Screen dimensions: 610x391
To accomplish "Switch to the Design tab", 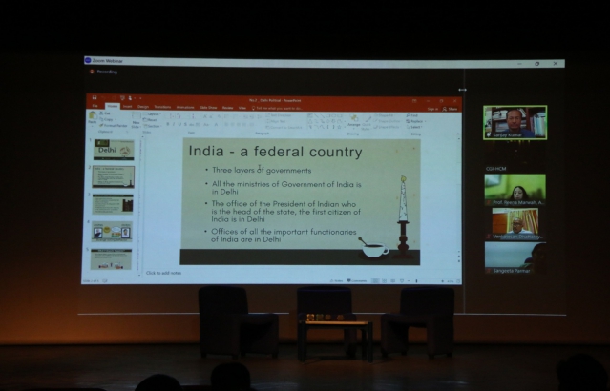I will (143, 107).
